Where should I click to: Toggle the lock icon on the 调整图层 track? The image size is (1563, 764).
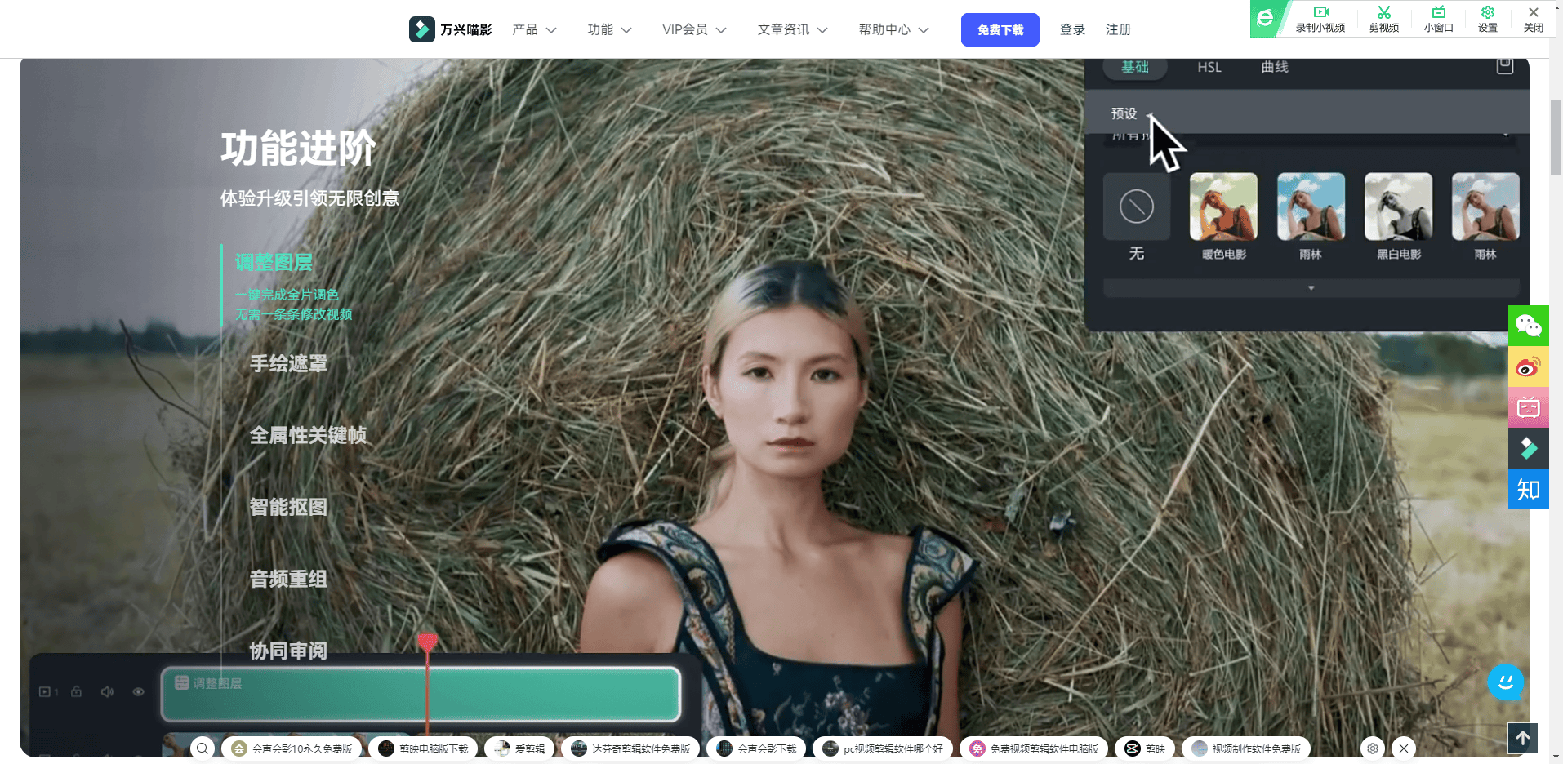click(x=76, y=691)
